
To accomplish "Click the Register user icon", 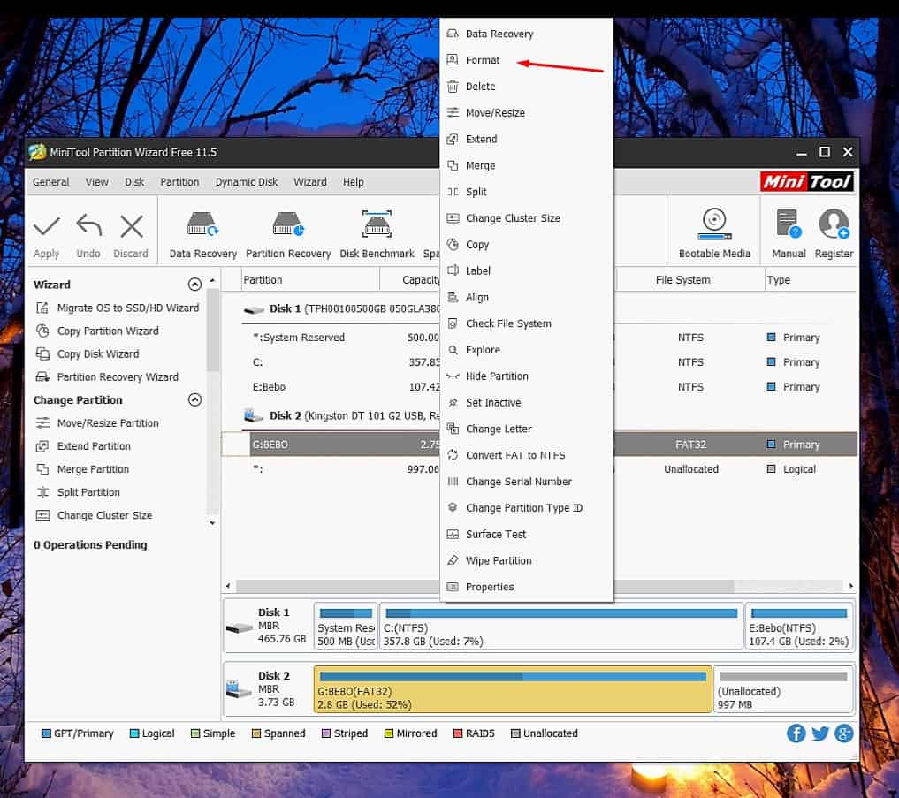I will click(x=834, y=224).
